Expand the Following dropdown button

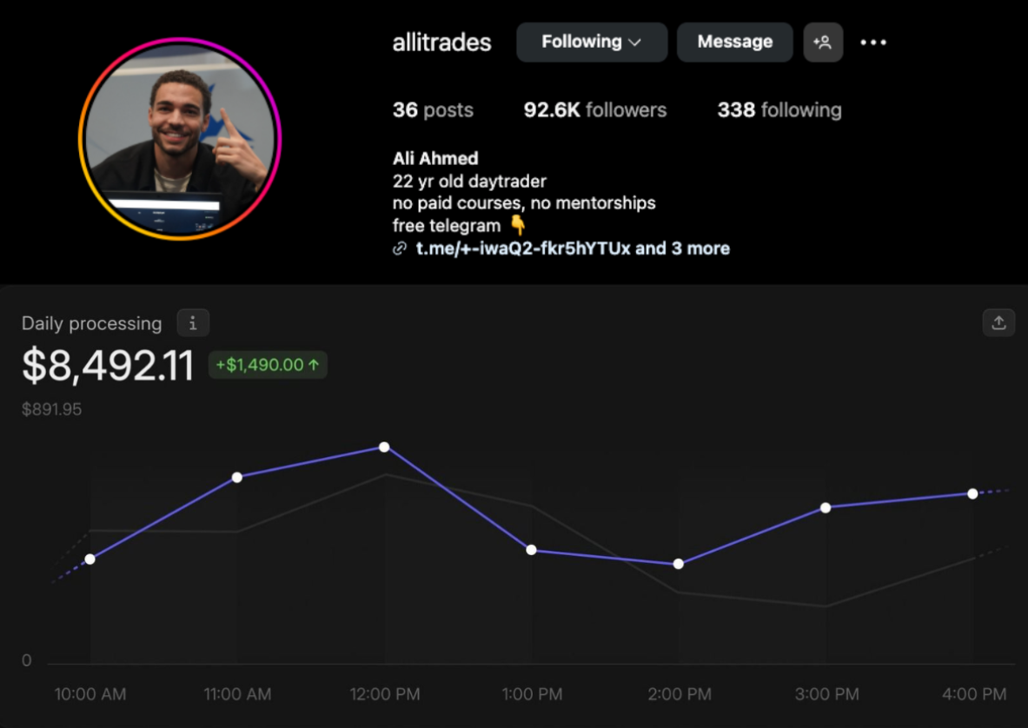click(x=591, y=42)
